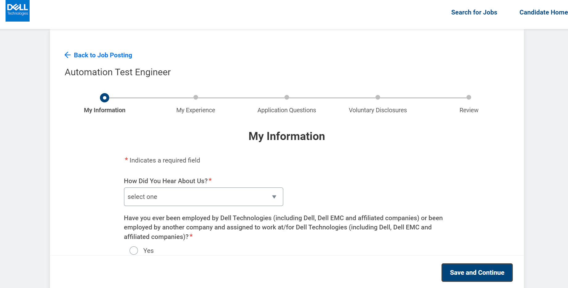This screenshot has width=568, height=288.
Task: Go to the My Experience step label
Action: [x=196, y=110]
